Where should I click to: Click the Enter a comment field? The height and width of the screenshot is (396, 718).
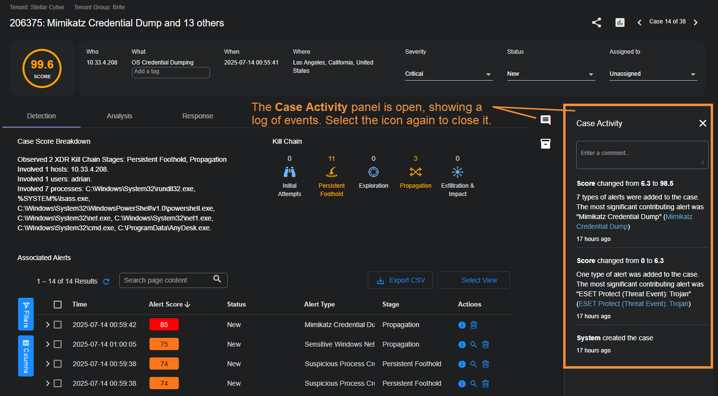(x=642, y=154)
